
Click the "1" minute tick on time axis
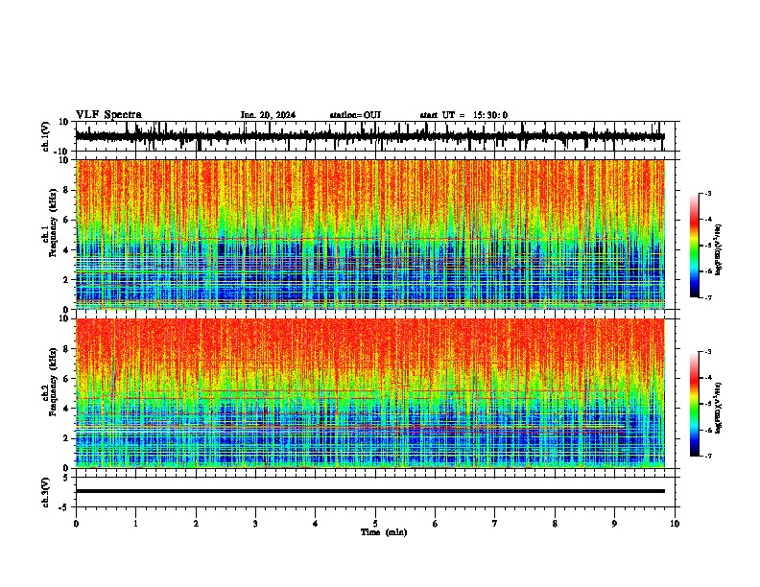point(135,524)
